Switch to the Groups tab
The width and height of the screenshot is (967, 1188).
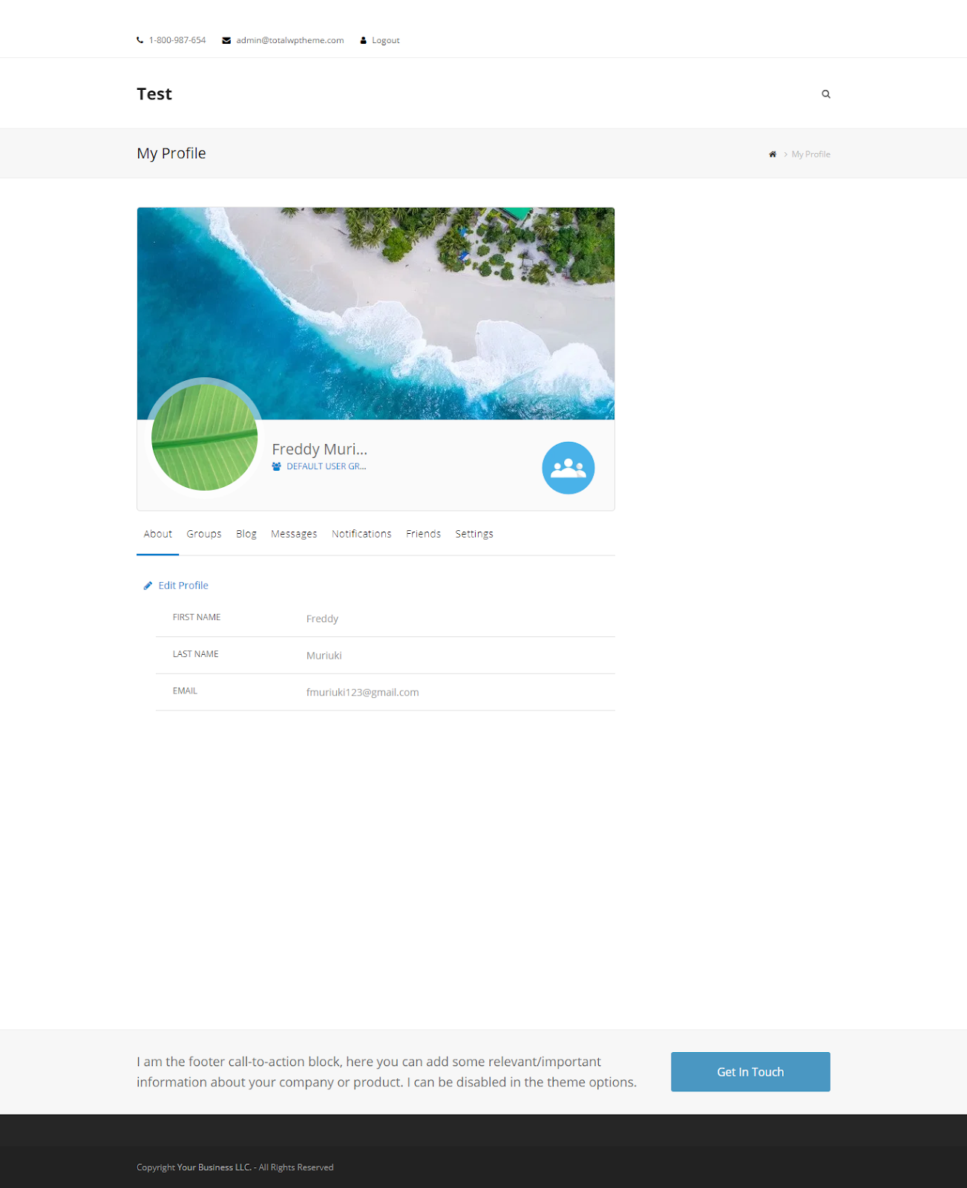[x=204, y=534]
